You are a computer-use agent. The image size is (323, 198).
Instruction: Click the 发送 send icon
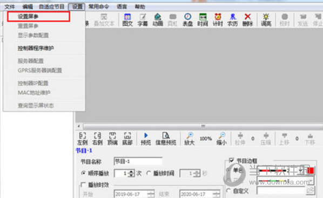tap(303, 20)
